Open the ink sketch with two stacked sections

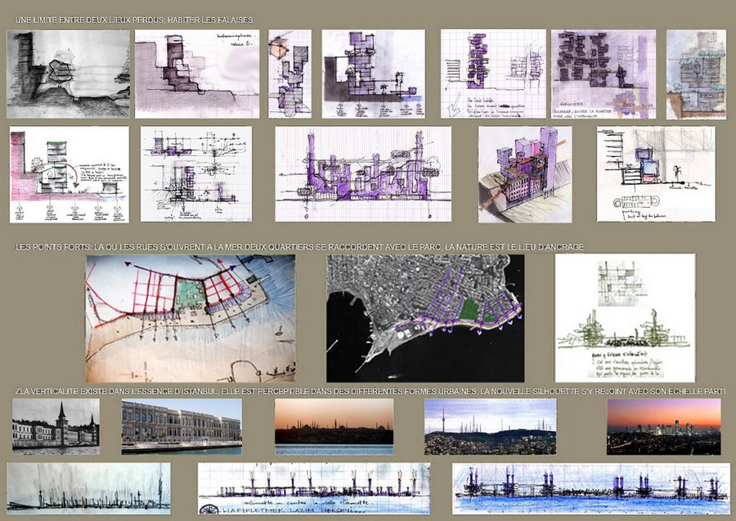point(196,173)
